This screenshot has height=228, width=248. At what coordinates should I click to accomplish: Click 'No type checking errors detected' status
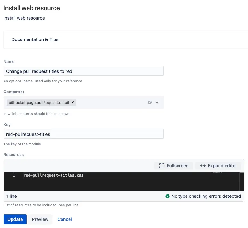206,196
